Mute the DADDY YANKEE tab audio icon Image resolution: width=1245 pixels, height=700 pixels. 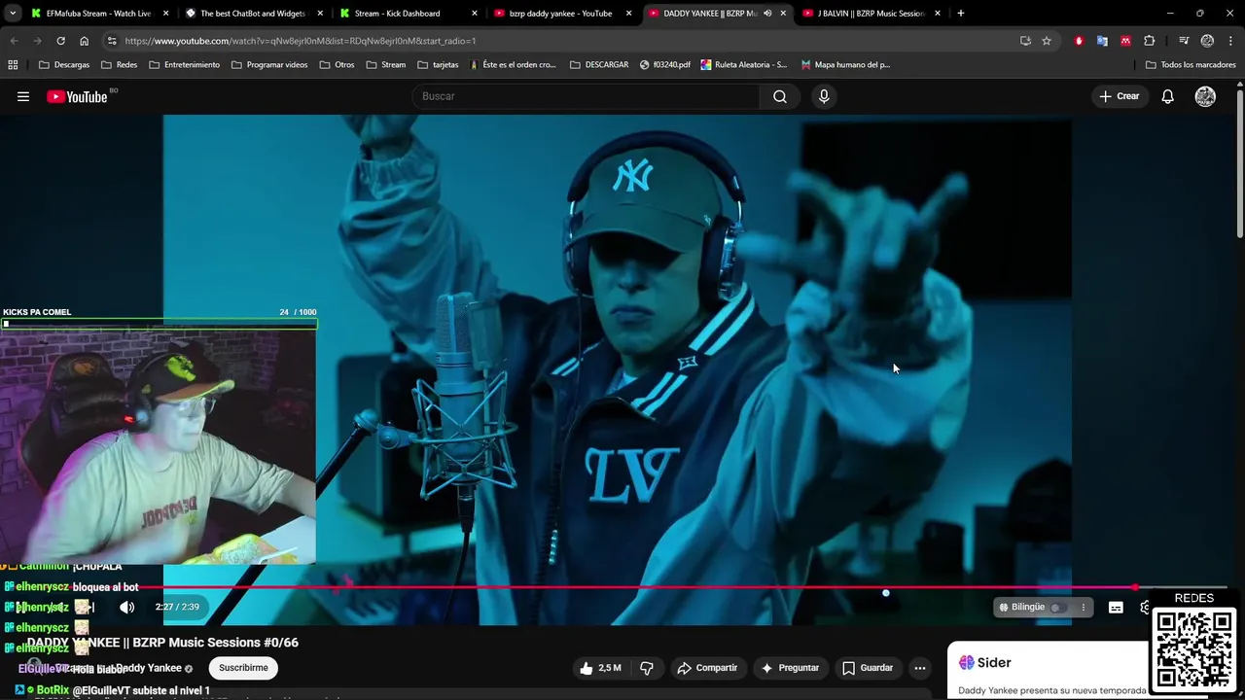click(x=767, y=14)
